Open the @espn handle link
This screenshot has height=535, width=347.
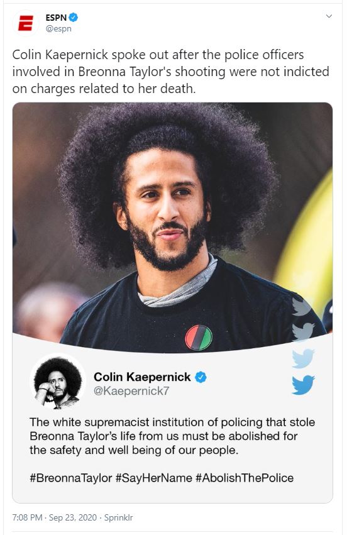point(58,29)
